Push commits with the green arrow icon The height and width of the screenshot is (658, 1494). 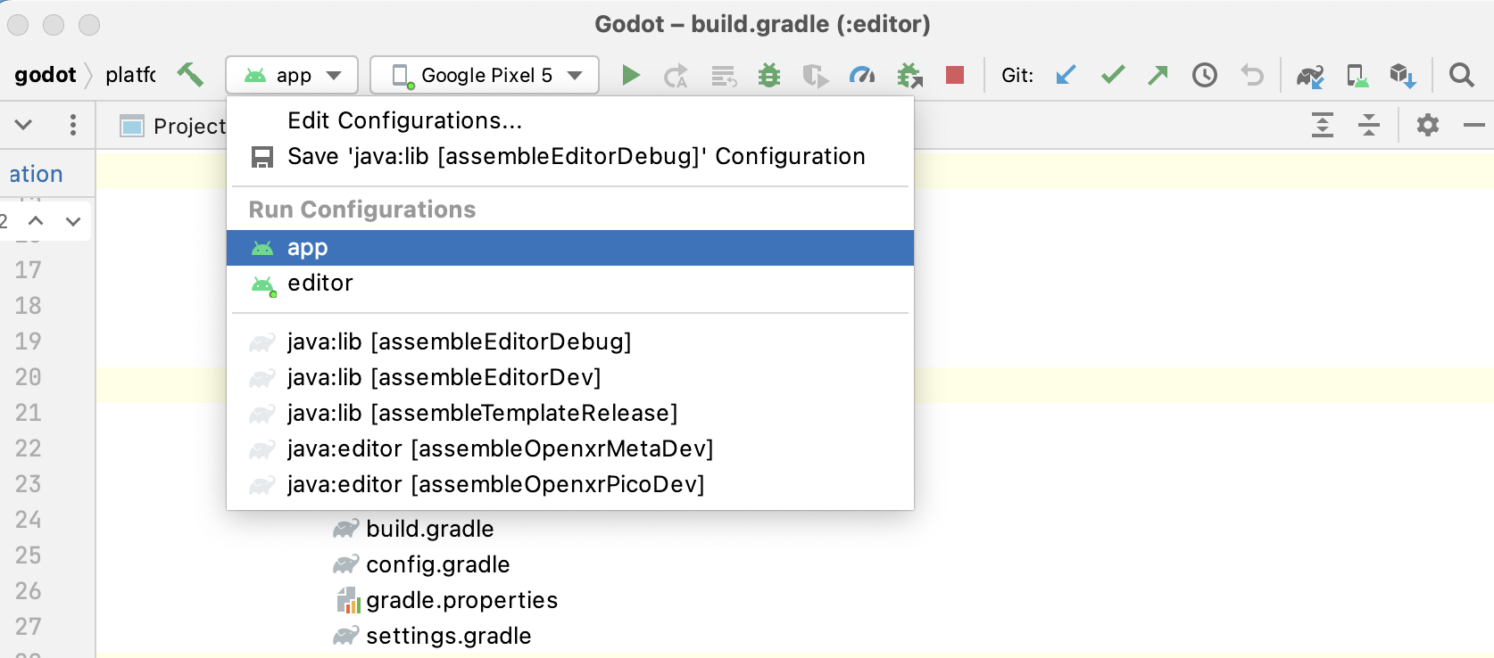point(1158,75)
